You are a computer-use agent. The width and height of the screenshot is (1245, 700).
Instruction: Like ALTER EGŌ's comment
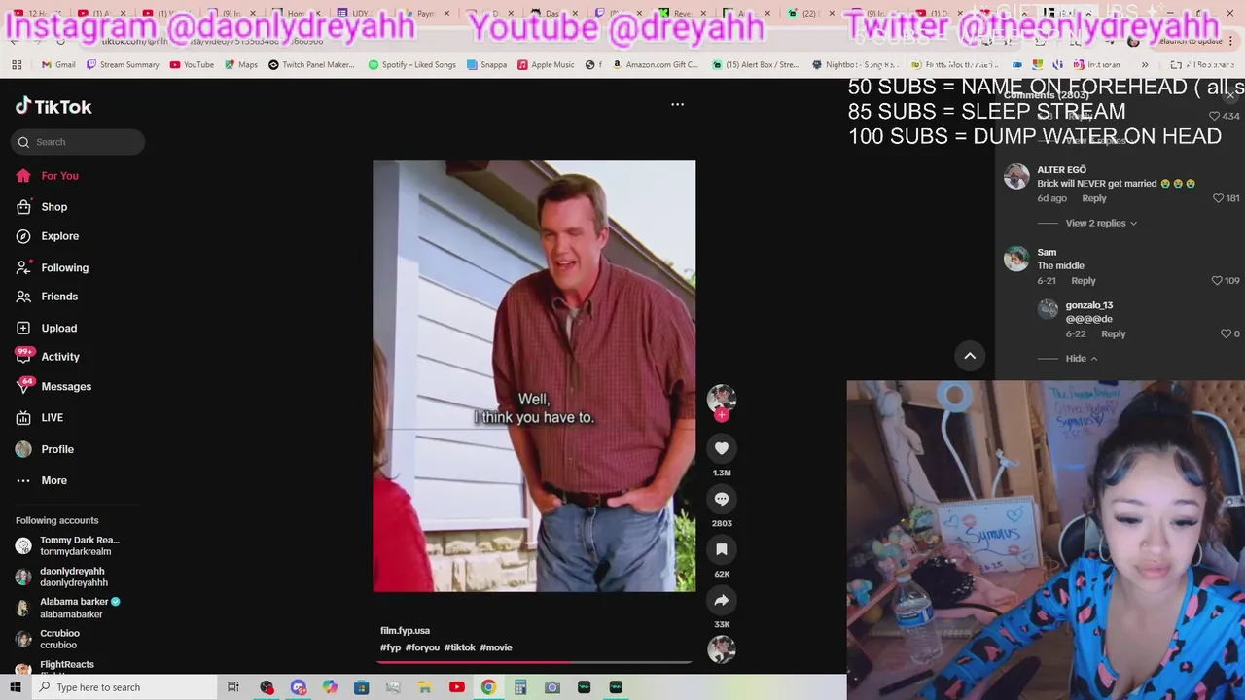(x=1218, y=198)
